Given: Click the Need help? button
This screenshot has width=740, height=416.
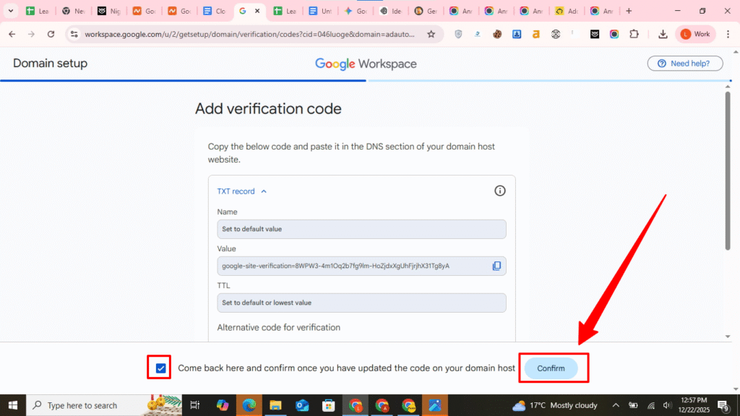Looking at the screenshot, I should [684, 64].
